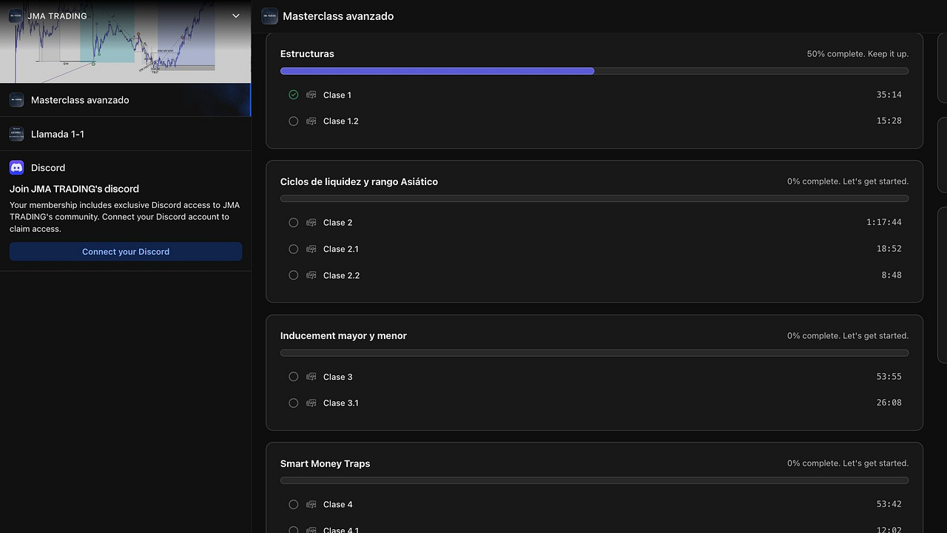Click the 53:55 duration text

[x=889, y=376]
